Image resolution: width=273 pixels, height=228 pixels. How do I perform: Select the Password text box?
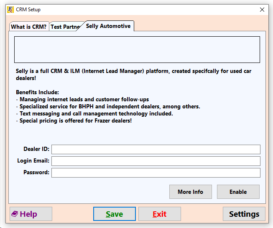coord(156,173)
